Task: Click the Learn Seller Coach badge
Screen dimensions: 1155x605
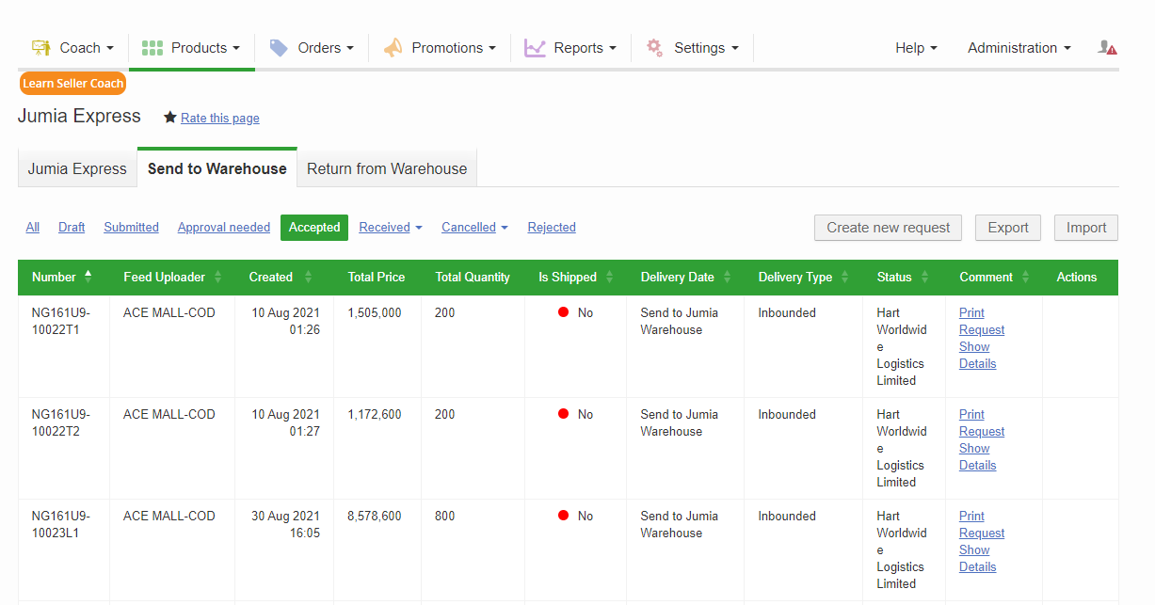Action: [73, 83]
